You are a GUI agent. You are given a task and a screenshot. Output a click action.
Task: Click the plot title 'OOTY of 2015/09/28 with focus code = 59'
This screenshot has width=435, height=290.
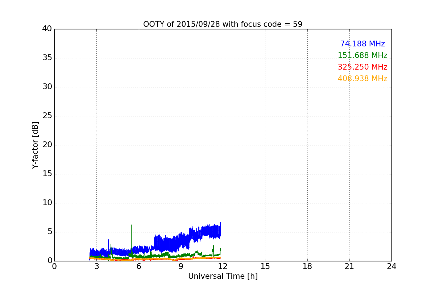(x=223, y=24)
